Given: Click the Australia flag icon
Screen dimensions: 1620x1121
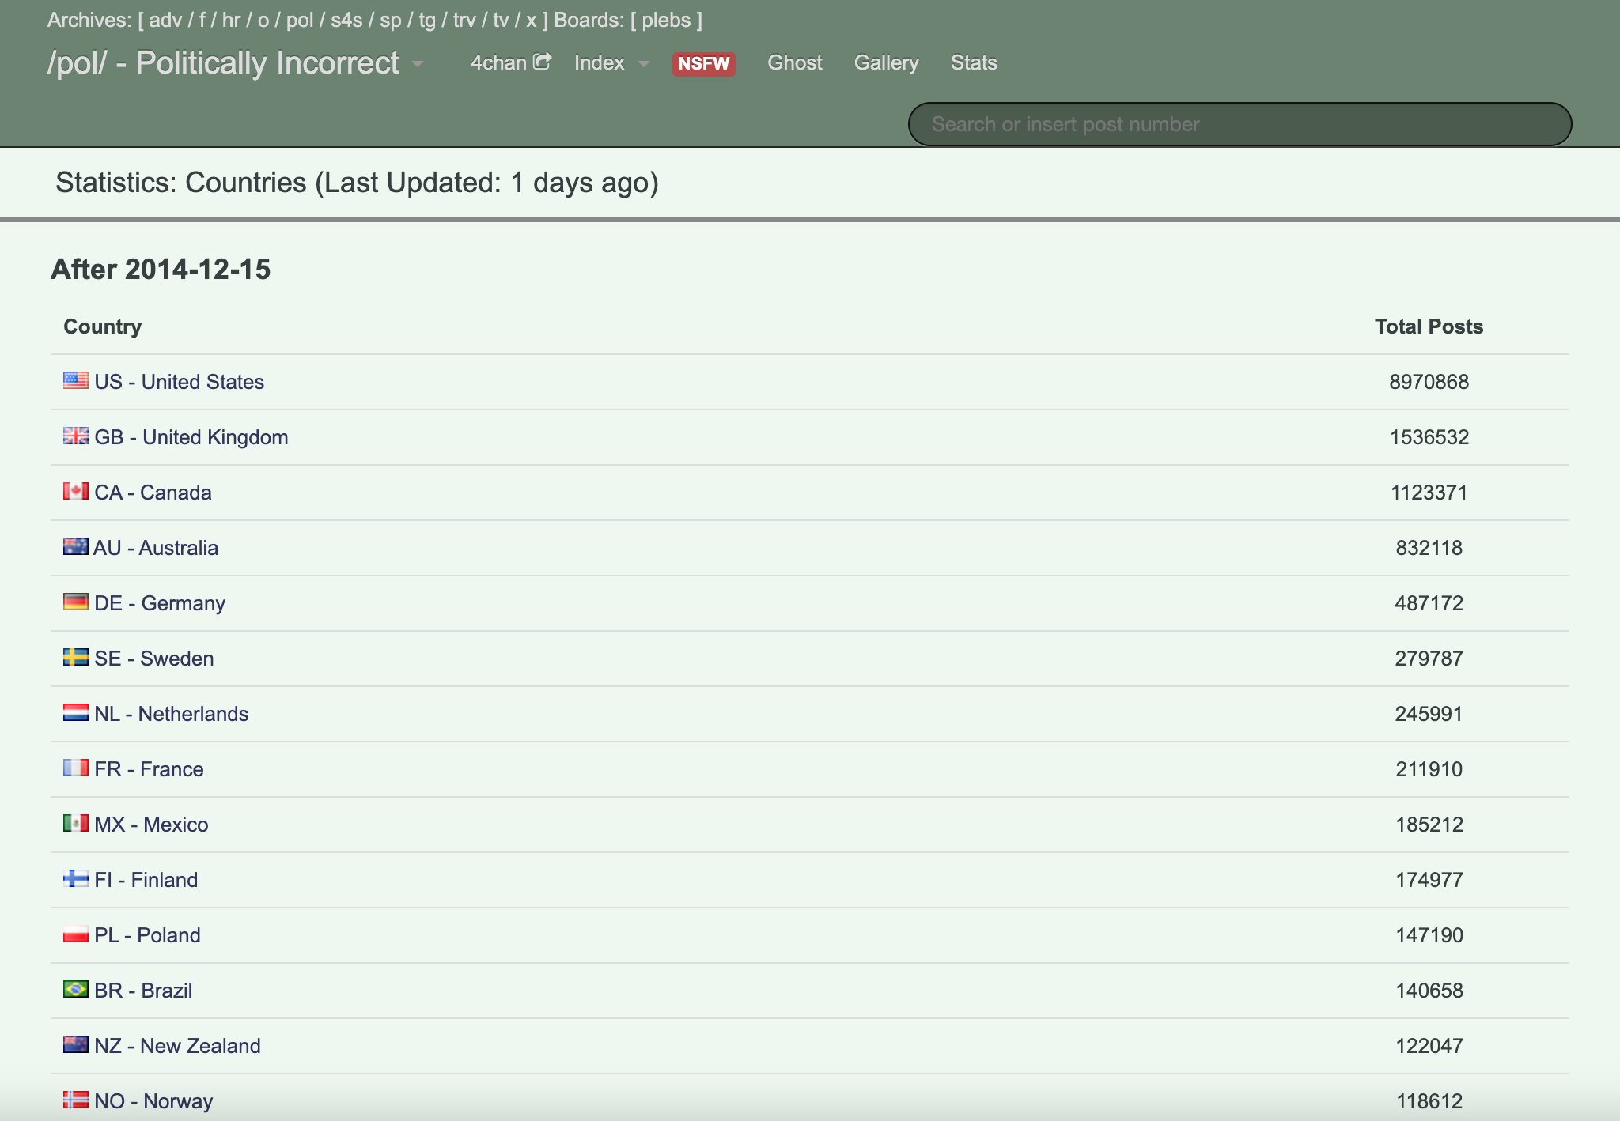Looking at the screenshot, I should tap(76, 546).
